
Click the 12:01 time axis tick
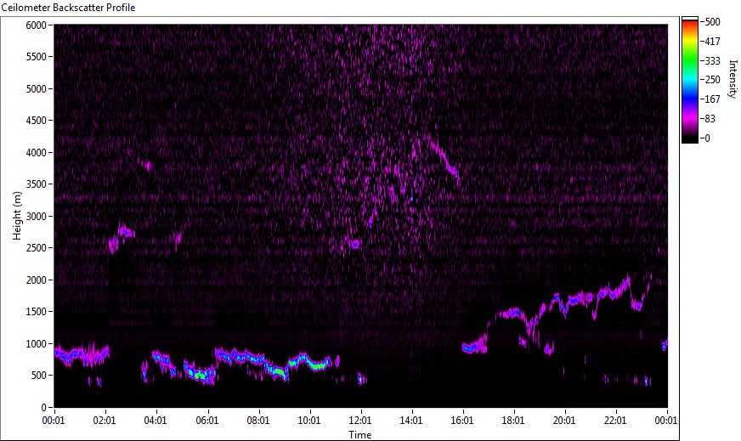click(x=360, y=421)
